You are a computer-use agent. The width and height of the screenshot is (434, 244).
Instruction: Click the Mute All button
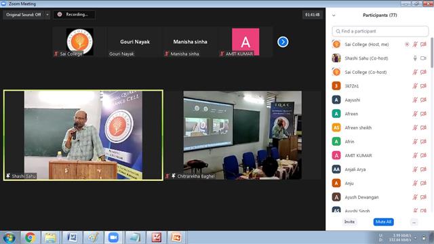383,222
